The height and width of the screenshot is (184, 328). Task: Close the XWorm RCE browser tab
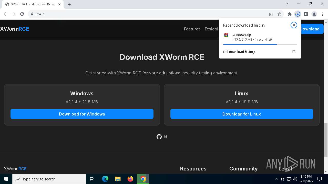(59, 4)
